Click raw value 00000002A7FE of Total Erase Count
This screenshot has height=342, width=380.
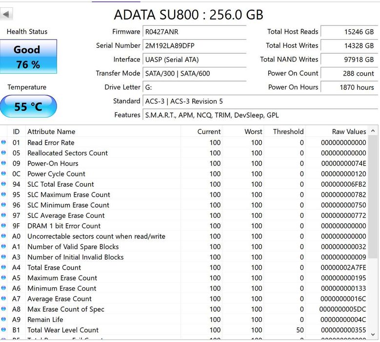pos(343,268)
